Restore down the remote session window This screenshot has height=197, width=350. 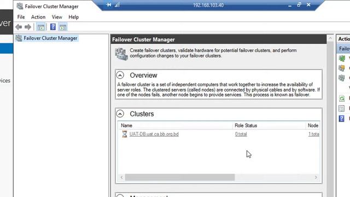click(299, 5)
